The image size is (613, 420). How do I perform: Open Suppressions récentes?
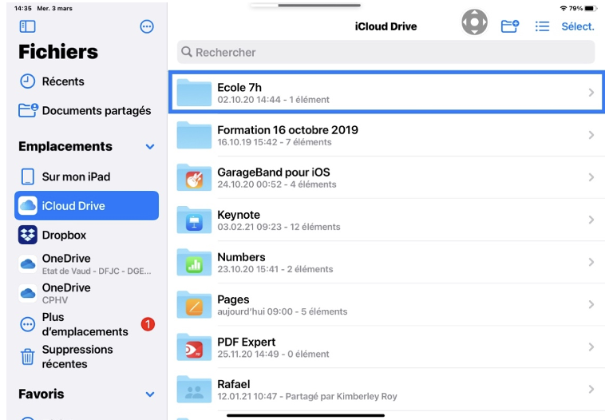tap(86, 357)
